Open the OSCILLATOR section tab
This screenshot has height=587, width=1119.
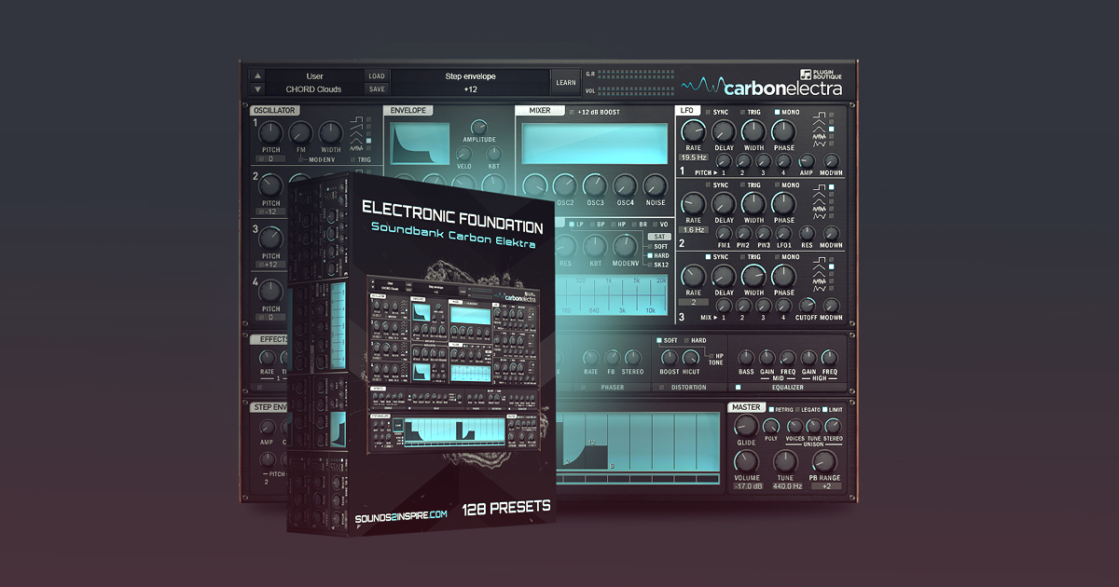[x=273, y=110]
